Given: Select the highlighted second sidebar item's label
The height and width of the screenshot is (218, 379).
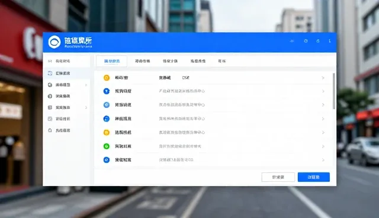Looking at the screenshot, I should click(63, 73).
